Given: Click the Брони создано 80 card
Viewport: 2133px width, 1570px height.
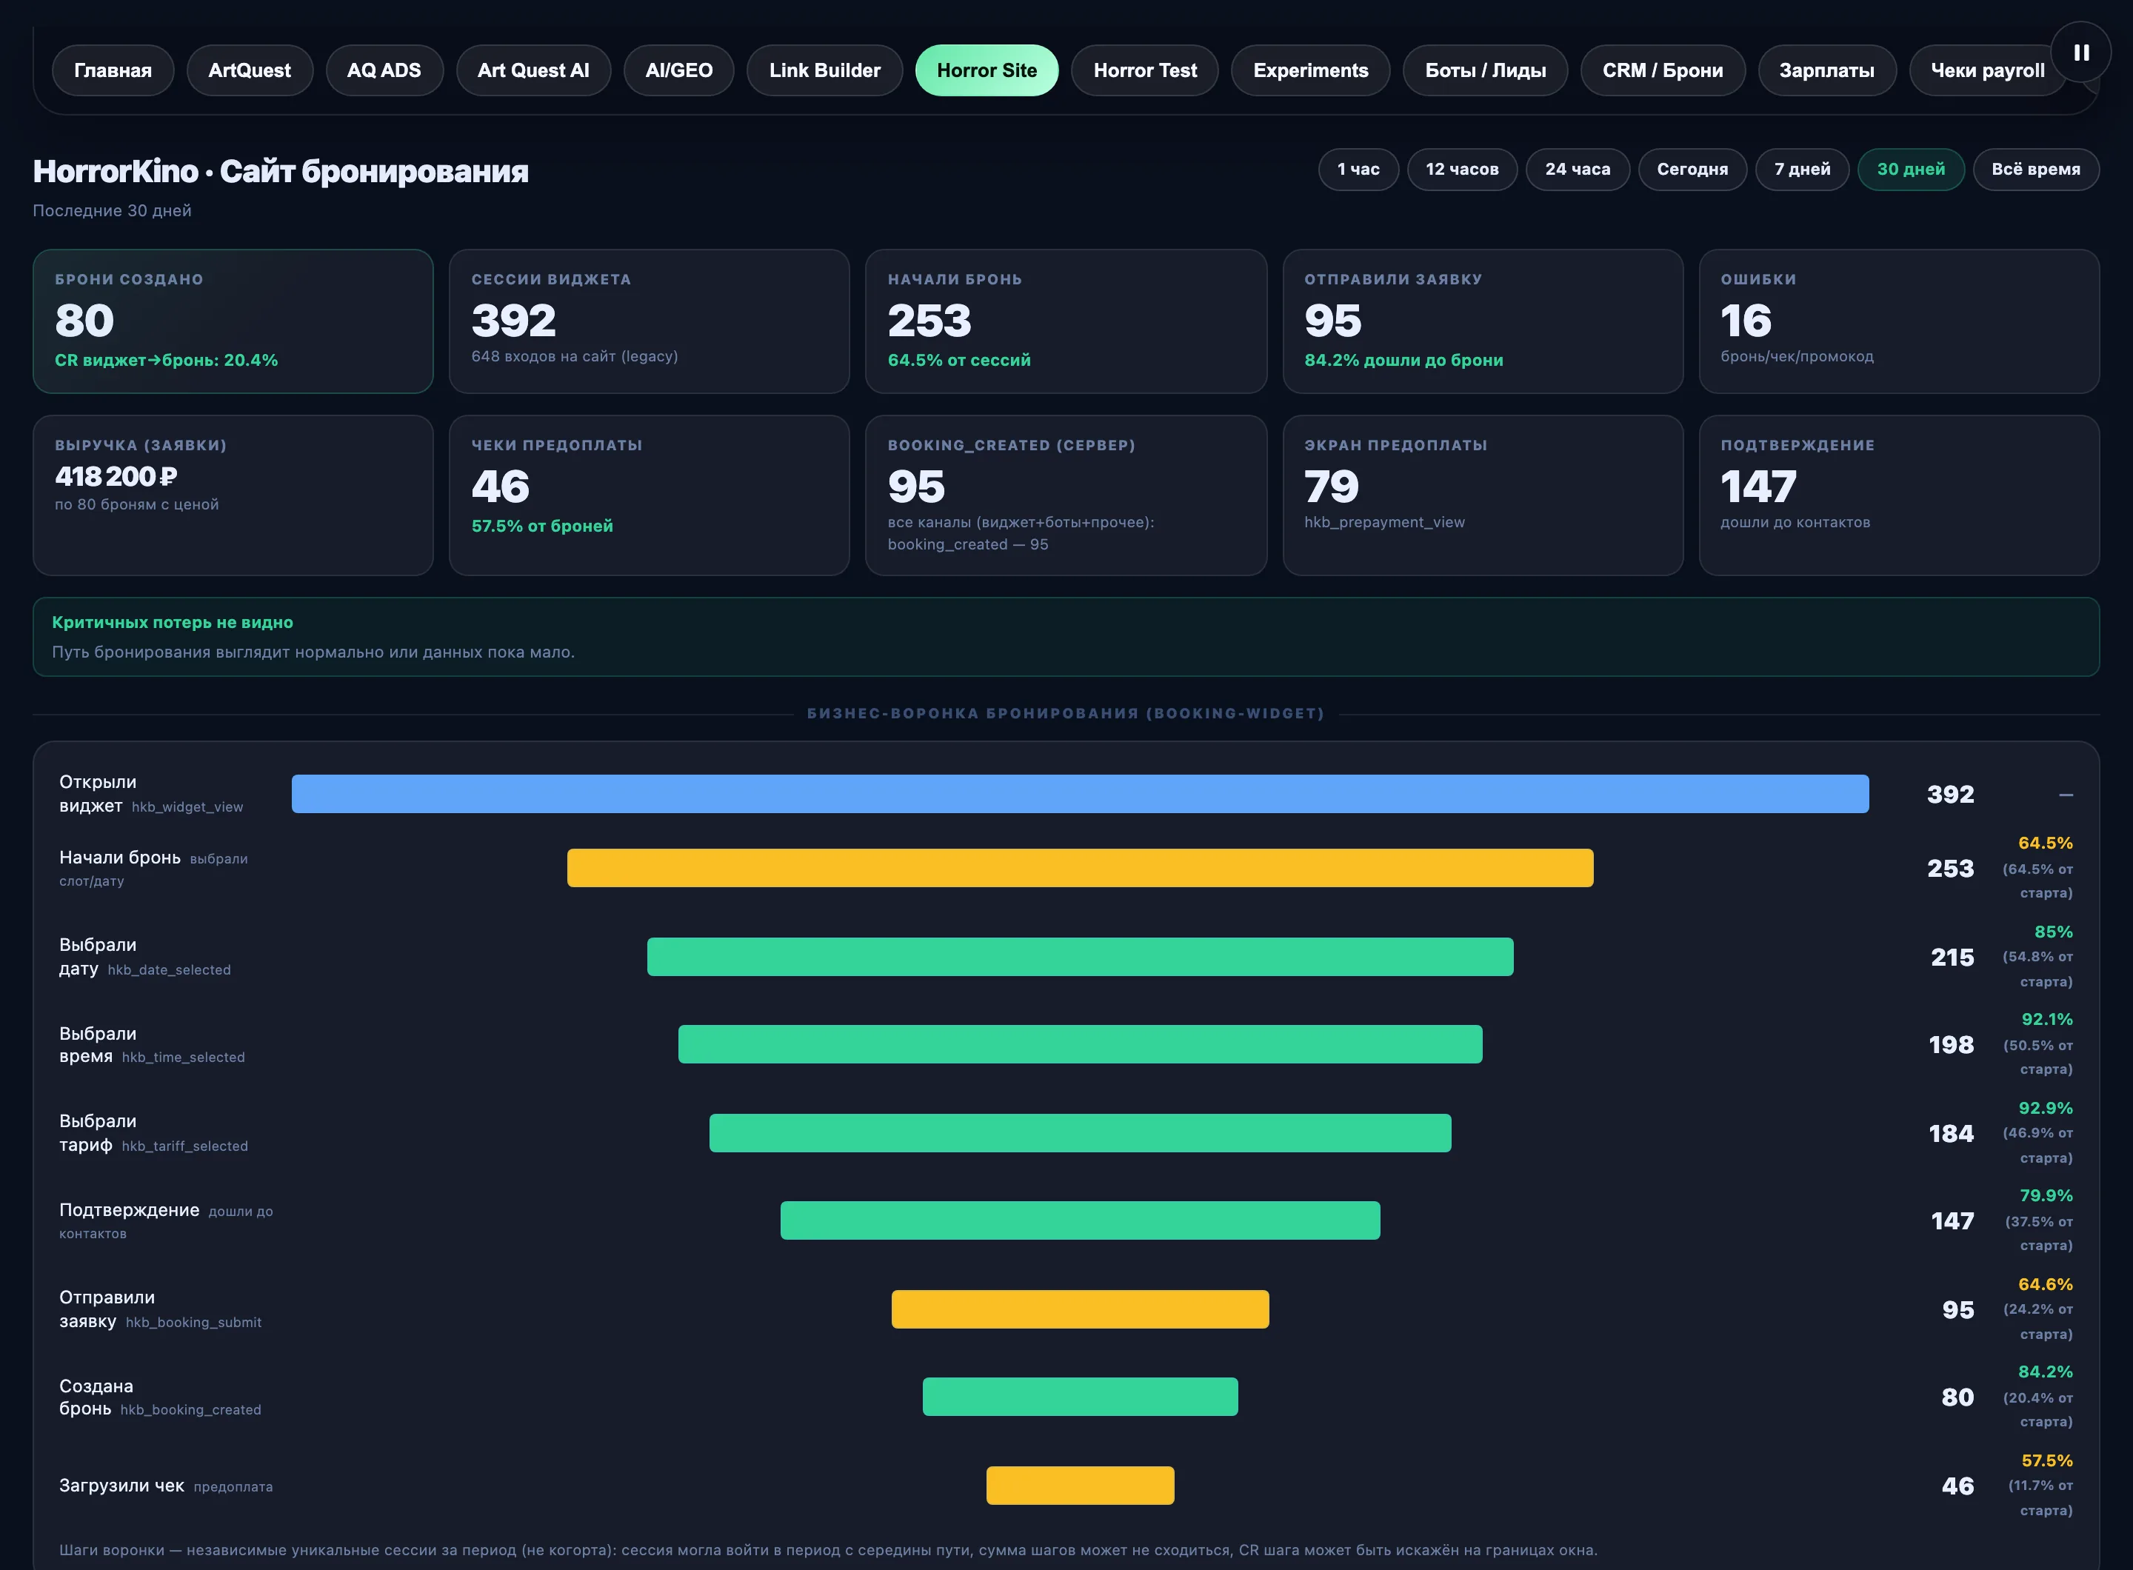Looking at the screenshot, I should [233, 321].
